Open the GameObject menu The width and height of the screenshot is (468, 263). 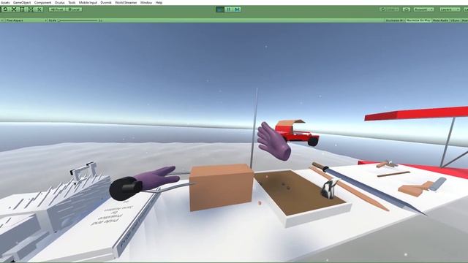coord(22,2)
